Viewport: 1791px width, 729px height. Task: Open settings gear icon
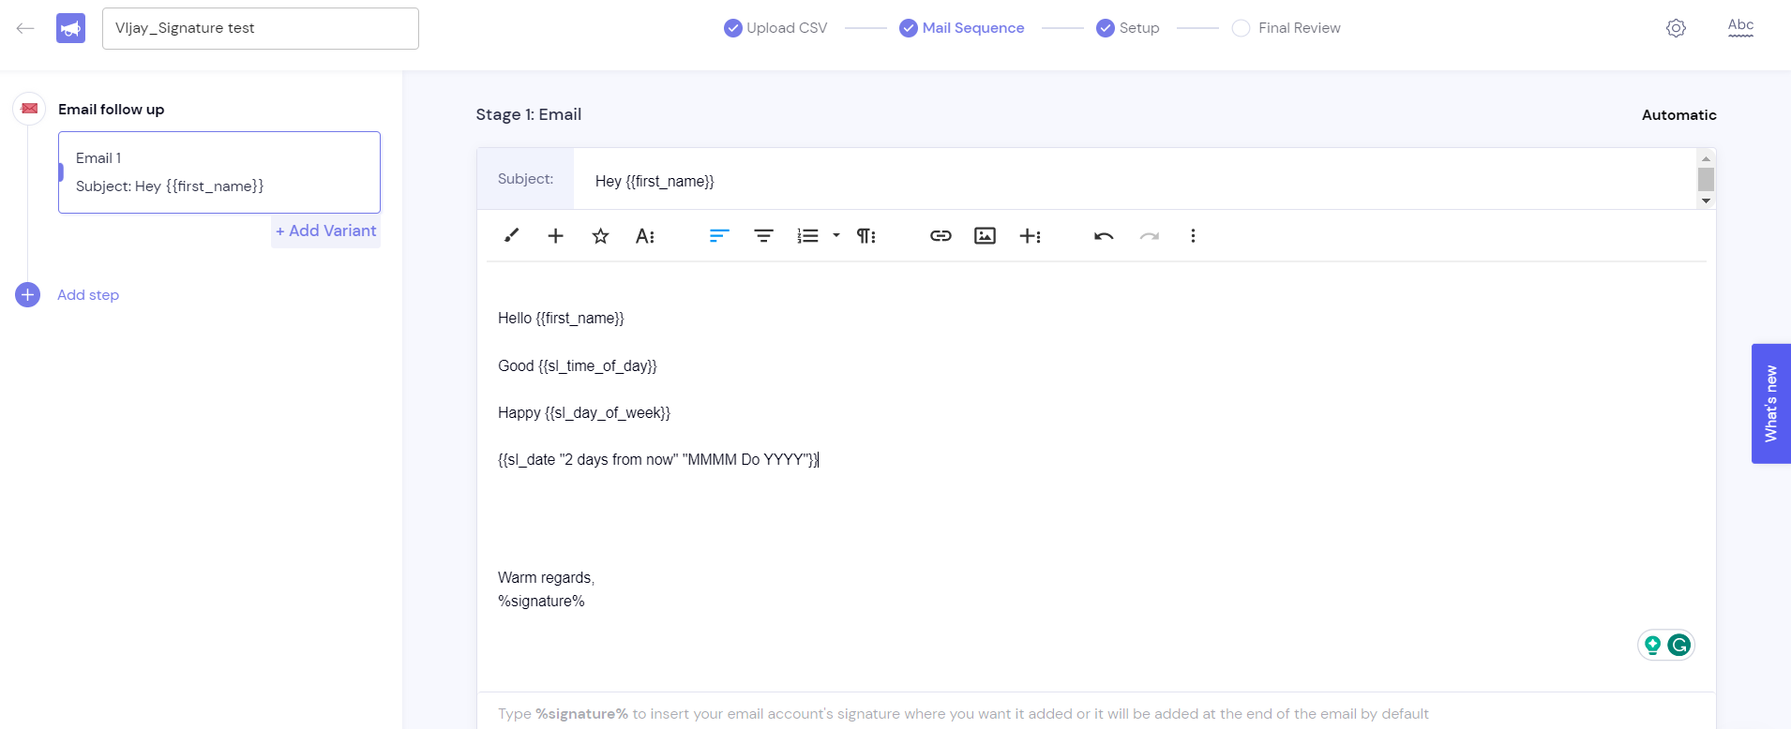[1676, 28]
